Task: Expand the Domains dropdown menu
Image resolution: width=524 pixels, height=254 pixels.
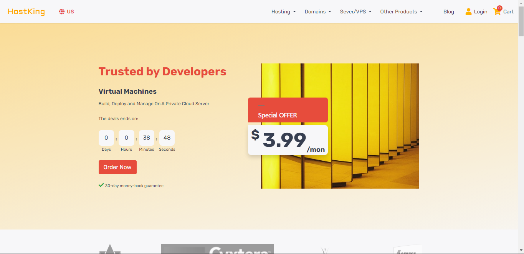Action: pyautogui.click(x=317, y=11)
